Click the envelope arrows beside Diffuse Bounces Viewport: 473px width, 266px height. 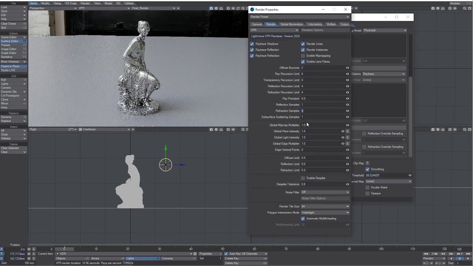(x=347, y=68)
